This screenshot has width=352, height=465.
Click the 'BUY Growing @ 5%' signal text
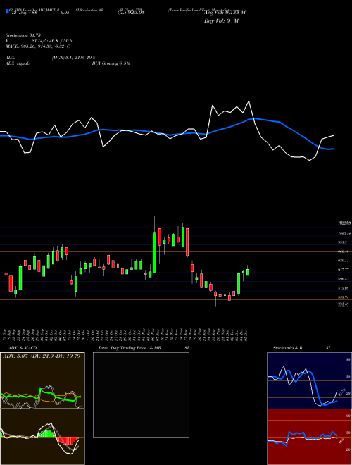pos(111,63)
